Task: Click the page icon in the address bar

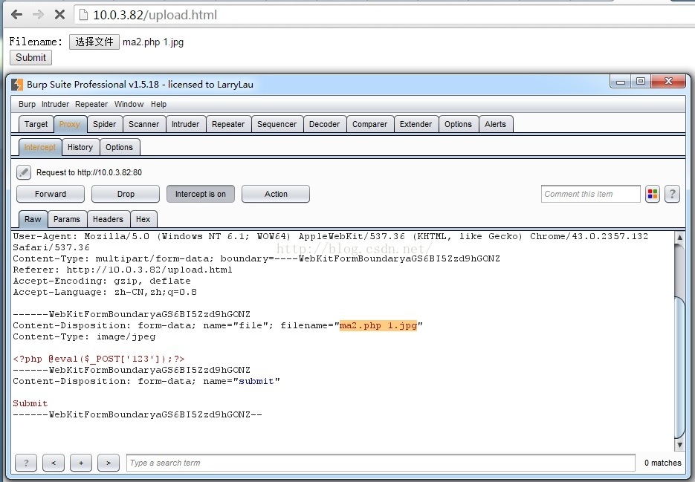Action: [83, 15]
